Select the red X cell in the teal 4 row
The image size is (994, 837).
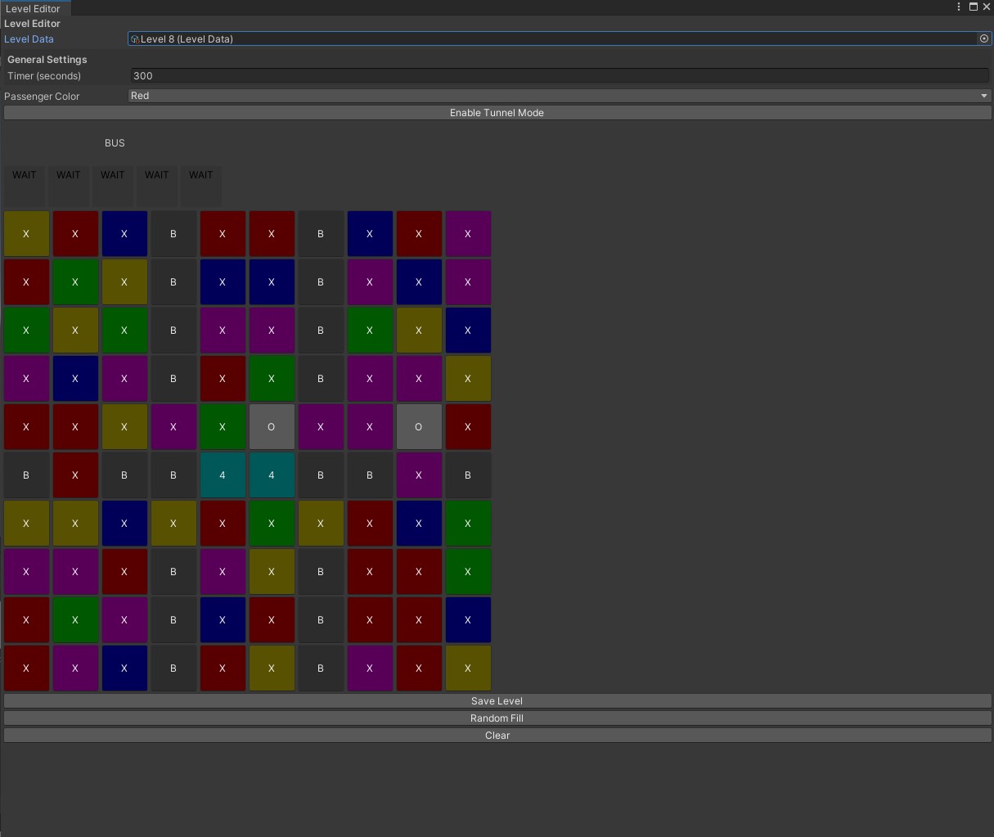[75, 475]
